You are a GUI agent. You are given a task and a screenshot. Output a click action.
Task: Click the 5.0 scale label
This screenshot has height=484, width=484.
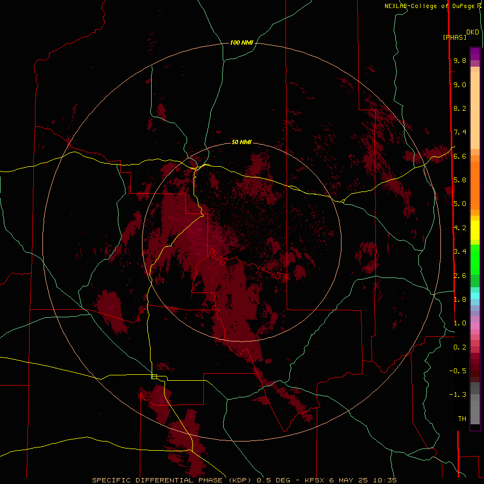tap(460, 204)
